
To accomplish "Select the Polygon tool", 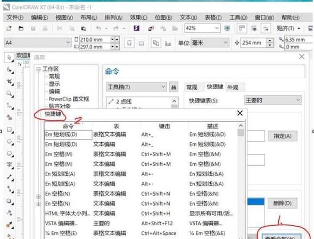I will pyautogui.click(x=10, y=153).
